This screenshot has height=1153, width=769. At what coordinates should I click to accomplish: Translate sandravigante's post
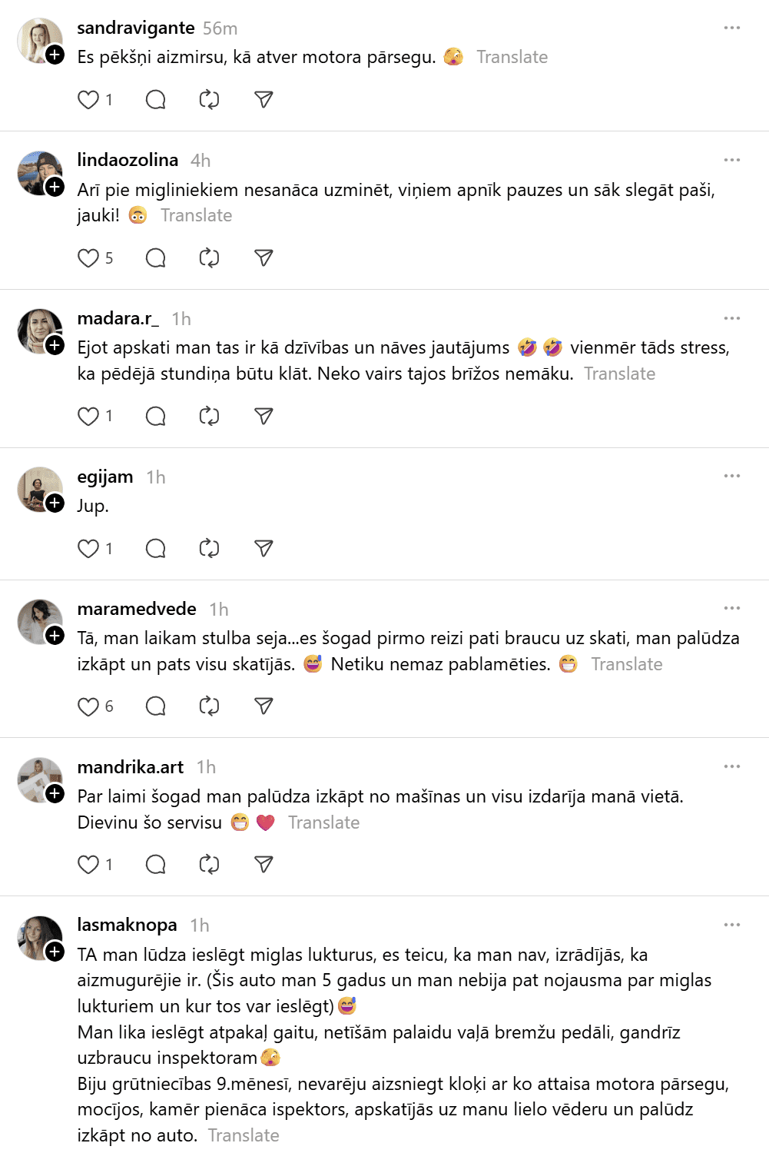pyautogui.click(x=512, y=57)
